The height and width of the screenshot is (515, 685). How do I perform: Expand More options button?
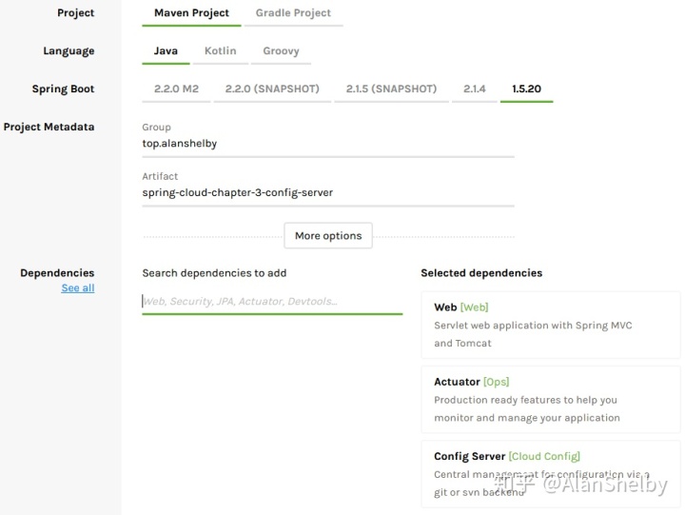pos(328,236)
